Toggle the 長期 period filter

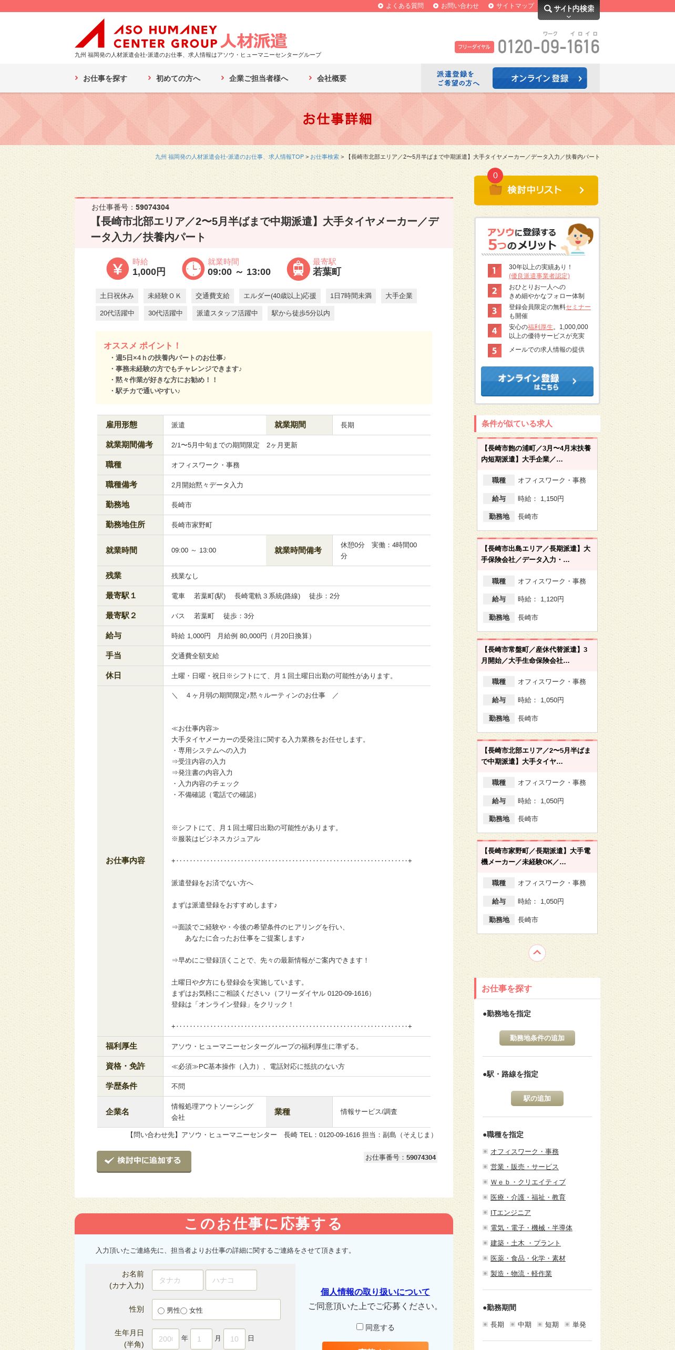click(x=494, y=1324)
